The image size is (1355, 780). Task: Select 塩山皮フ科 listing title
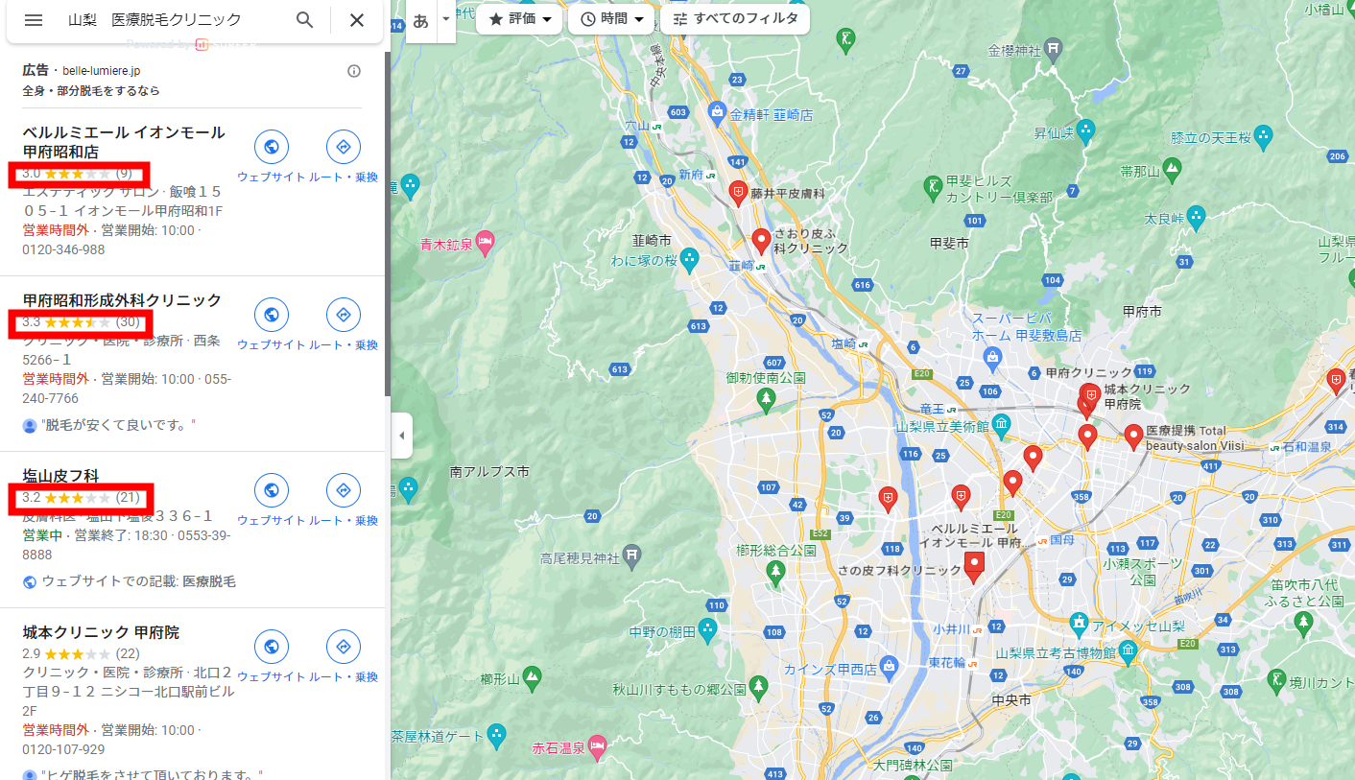tap(60, 476)
